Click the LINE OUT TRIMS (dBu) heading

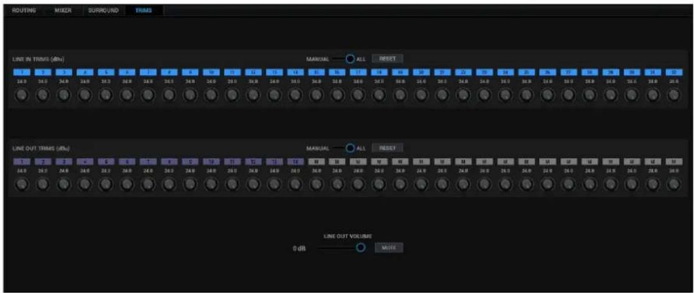[x=41, y=148]
